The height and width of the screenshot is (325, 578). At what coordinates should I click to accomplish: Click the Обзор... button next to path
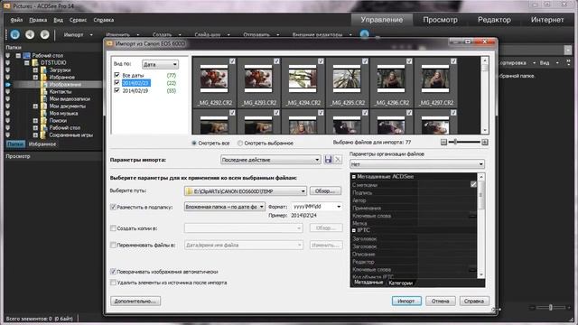click(x=325, y=190)
